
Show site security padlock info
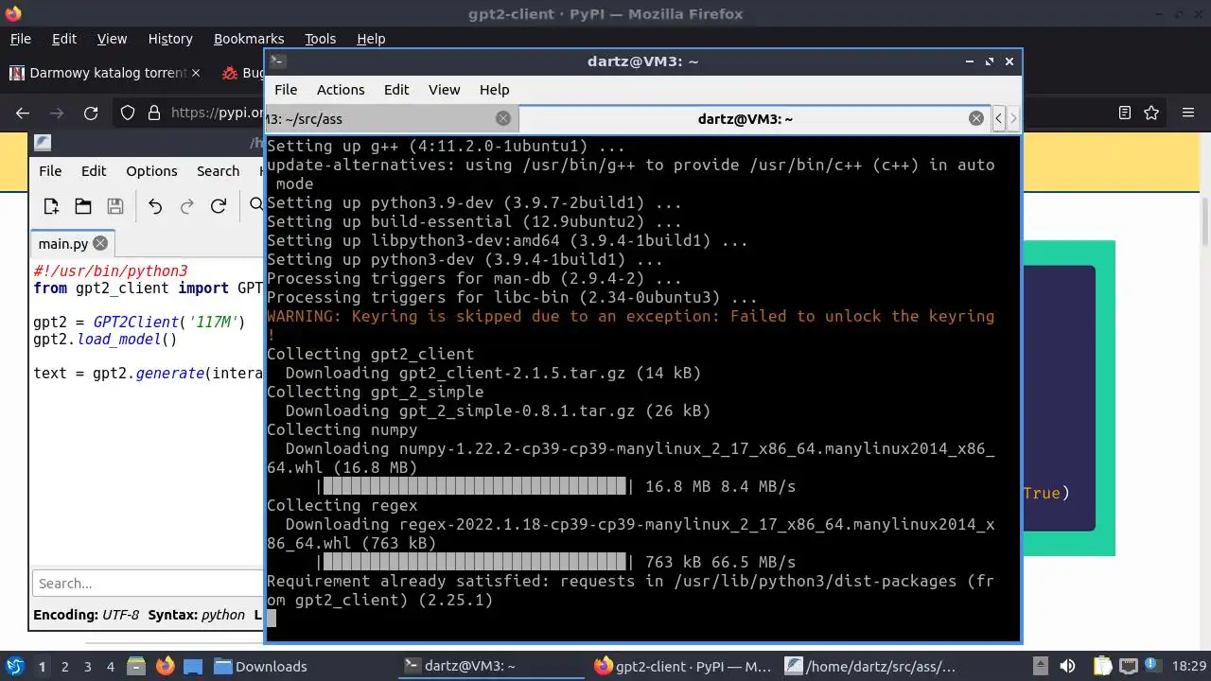(153, 113)
